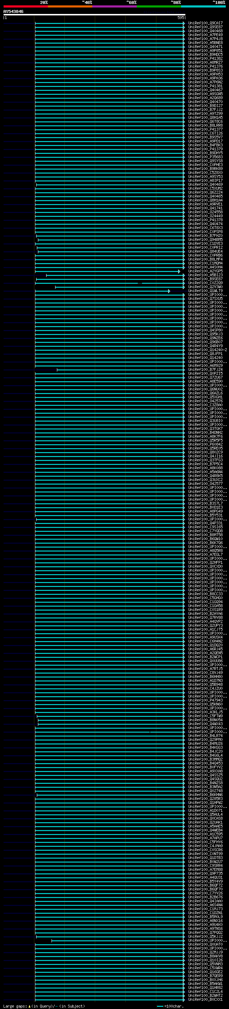Click the green ~80% identity color bar
Screen dimensions: 229x1009
(159, 6)
